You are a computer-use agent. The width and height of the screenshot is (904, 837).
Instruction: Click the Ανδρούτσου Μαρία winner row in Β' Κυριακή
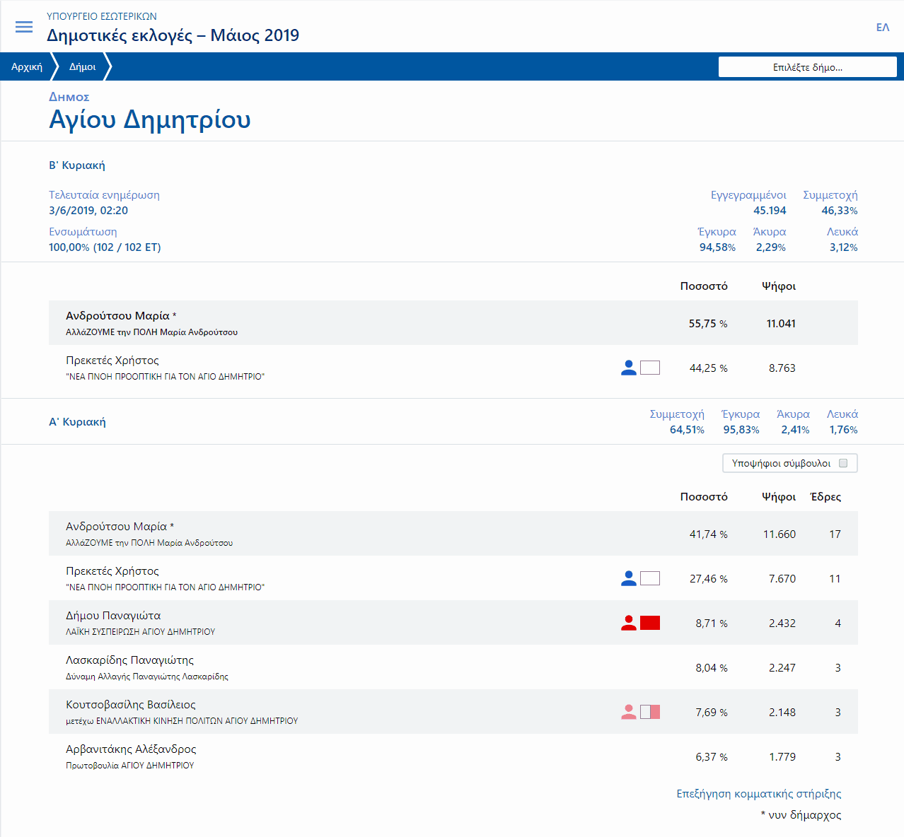click(453, 323)
